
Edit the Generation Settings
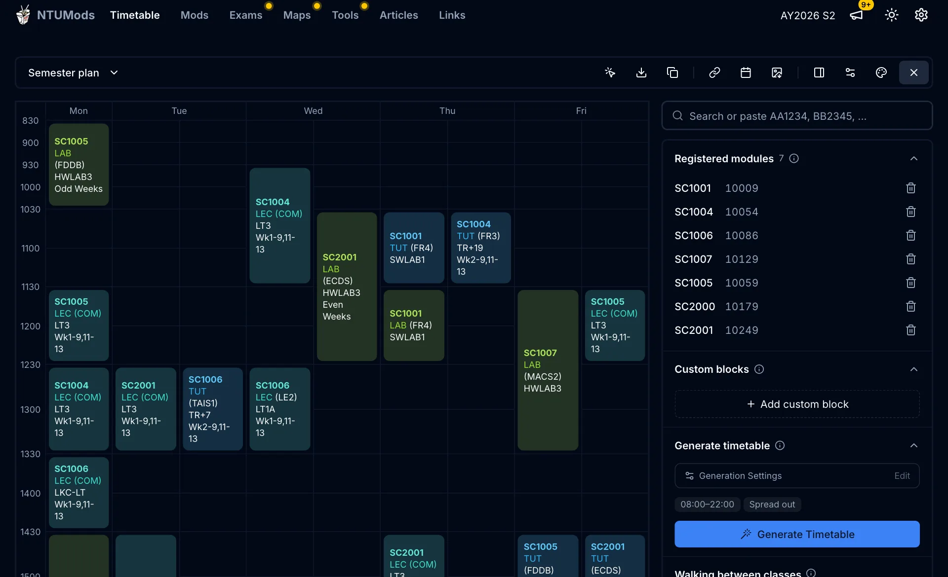click(x=902, y=475)
